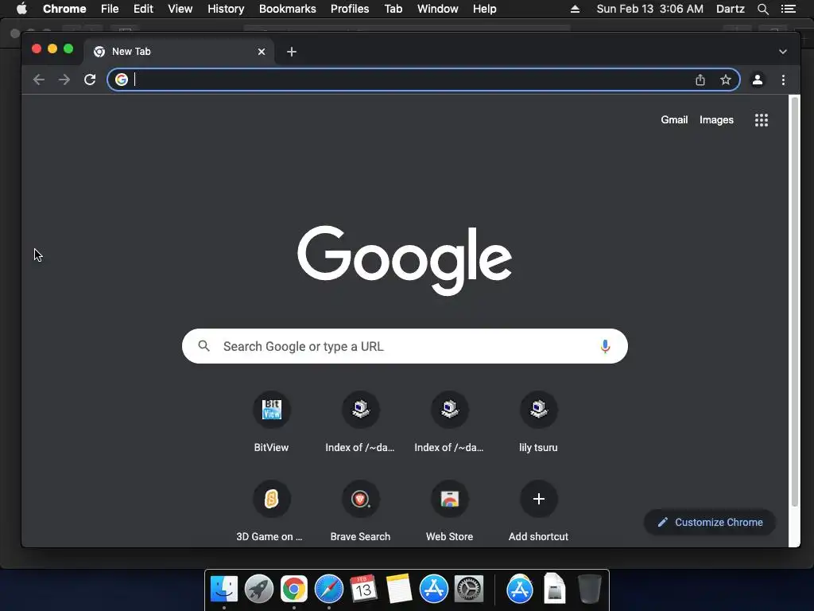Image resolution: width=814 pixels, height=611 pixels.
Task: Select the New Tab tab
Action: pyautogui.click(x=179, y=52)
